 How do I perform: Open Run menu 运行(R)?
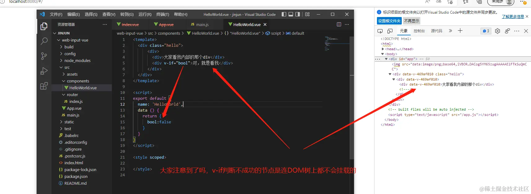coord(145,14)
